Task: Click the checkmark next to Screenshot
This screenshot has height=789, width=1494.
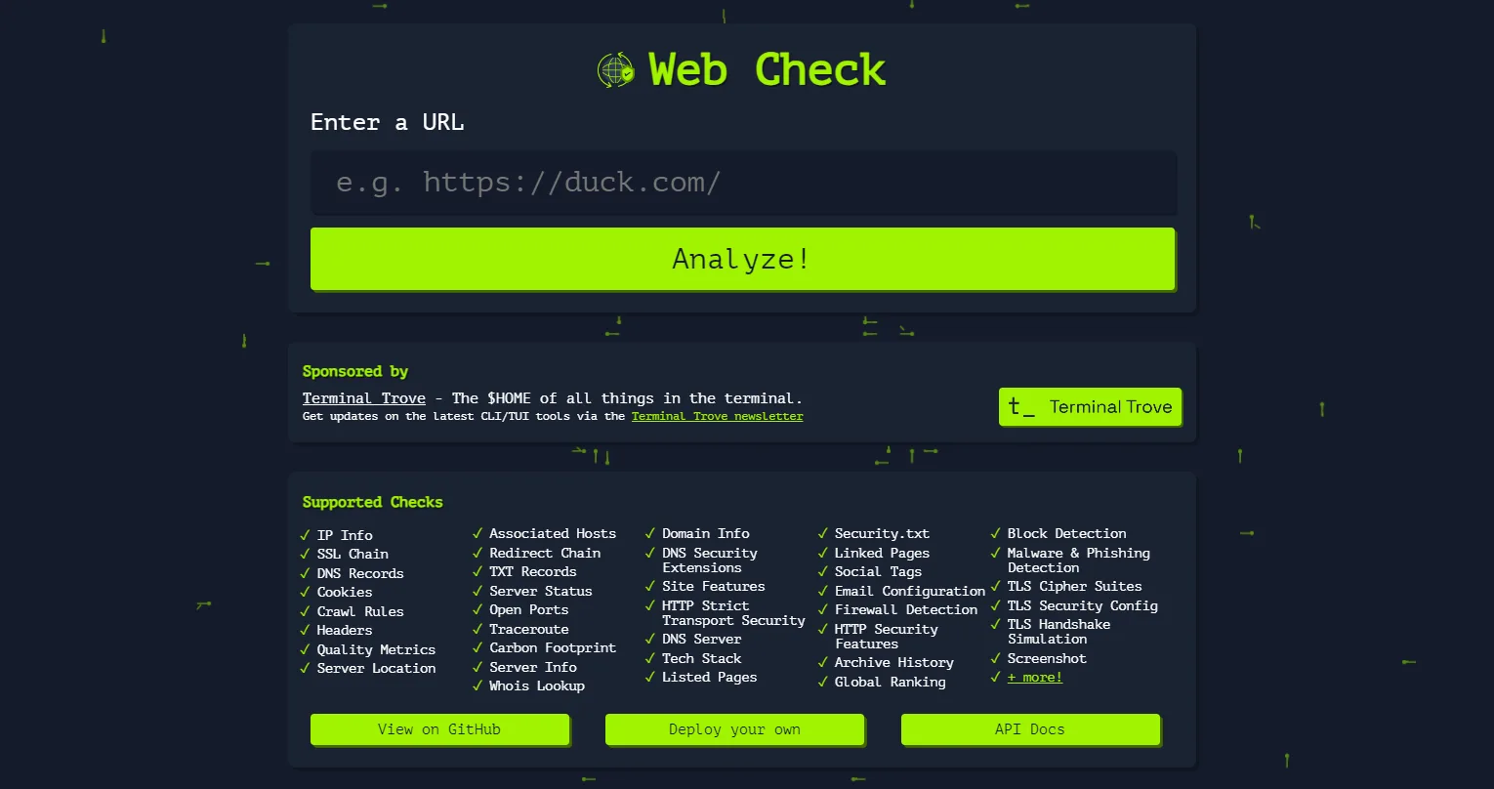Action: [x=996, y=658]
